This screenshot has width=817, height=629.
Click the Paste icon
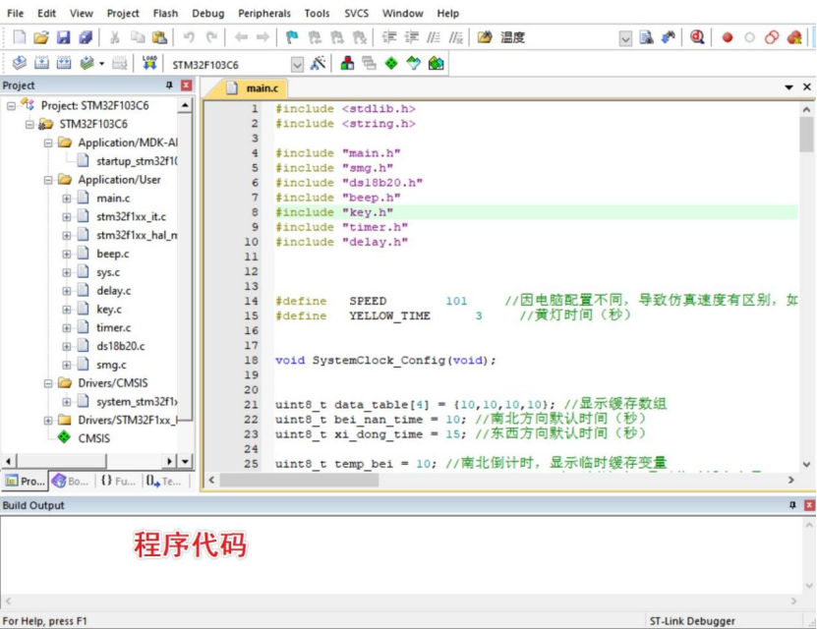coord(159,37)
